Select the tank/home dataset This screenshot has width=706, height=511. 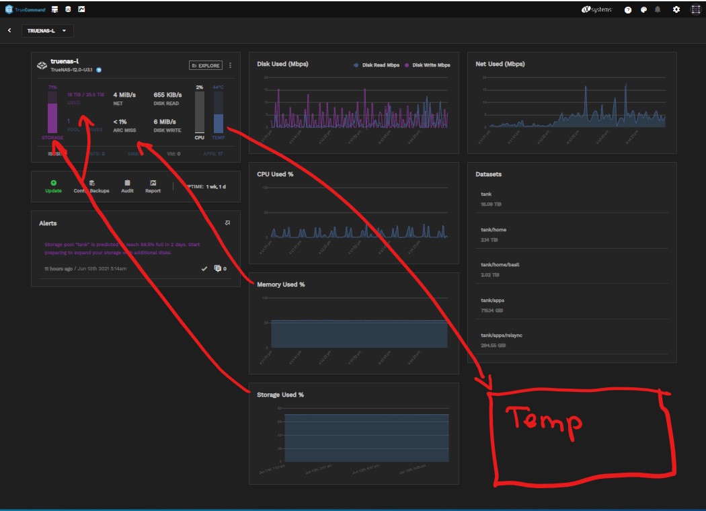[x=572, y=235]
